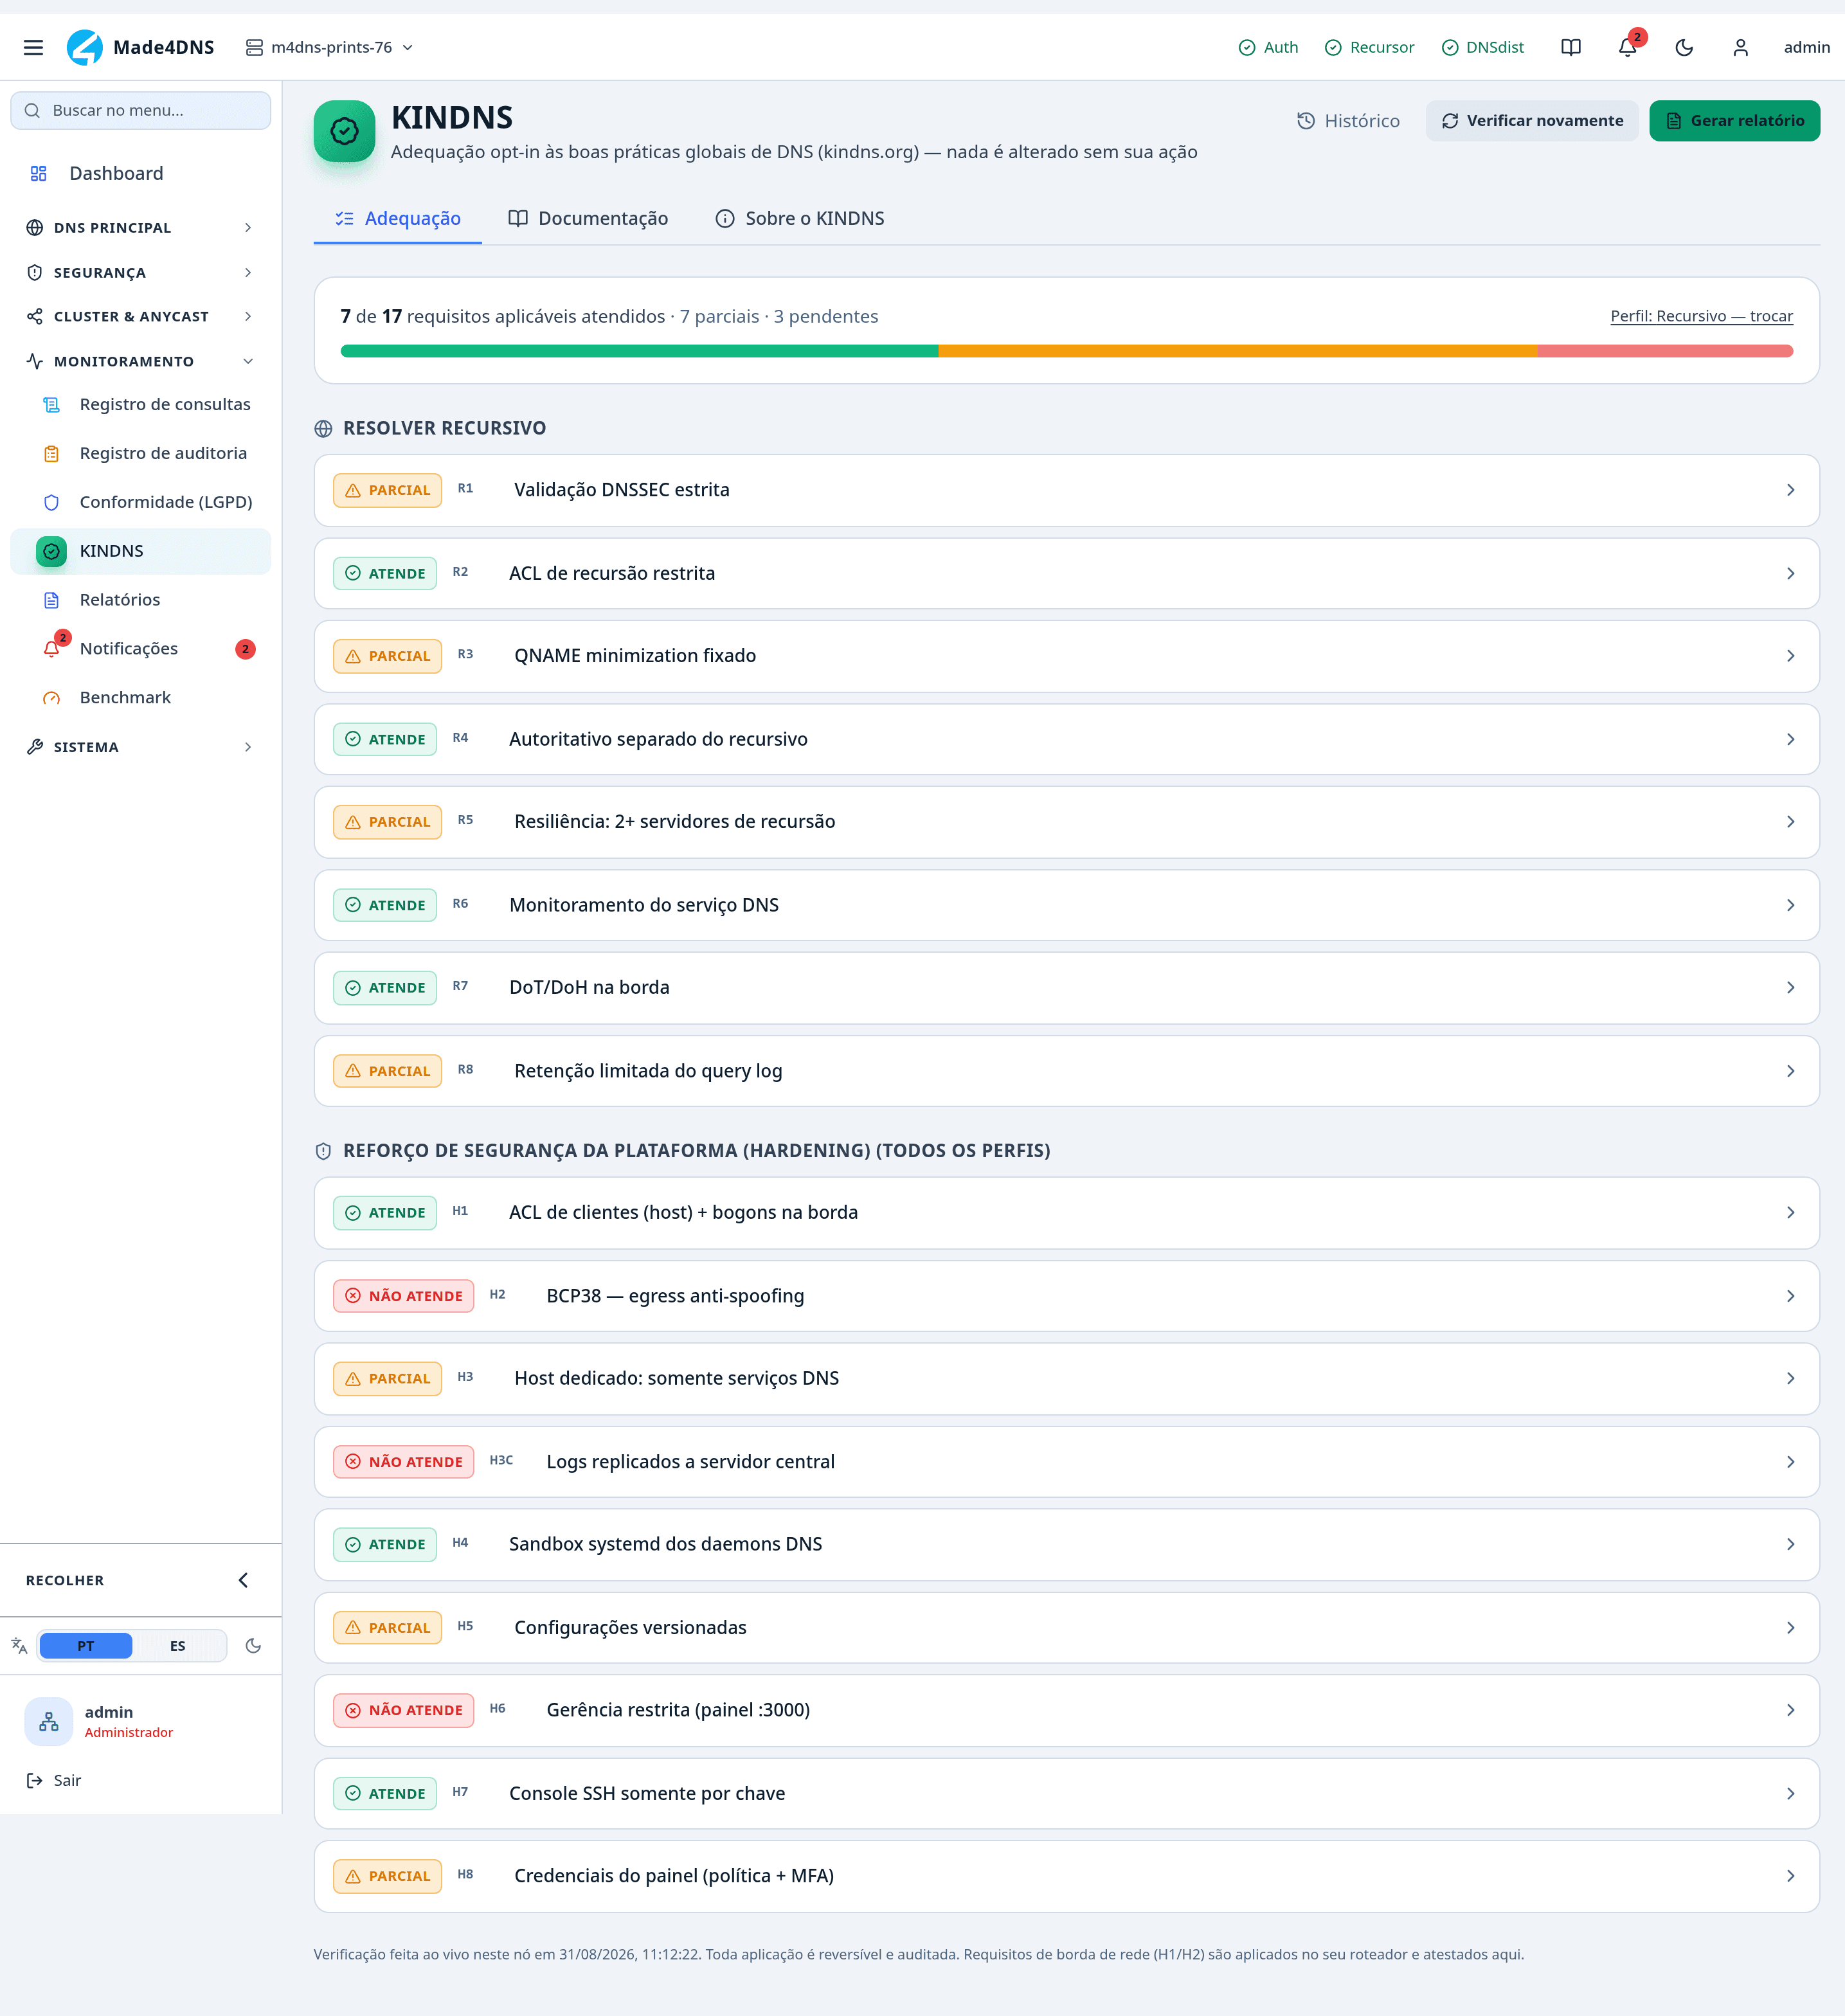Check the Auth service status indicator
This screenshot has width=1845, height=2016.
click(1268, 47)
